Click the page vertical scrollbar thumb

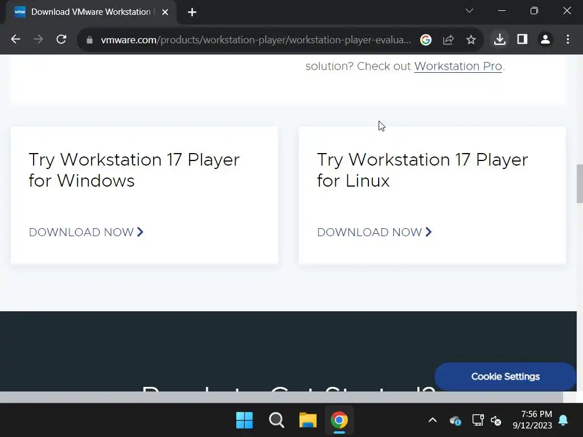(580, 184)
